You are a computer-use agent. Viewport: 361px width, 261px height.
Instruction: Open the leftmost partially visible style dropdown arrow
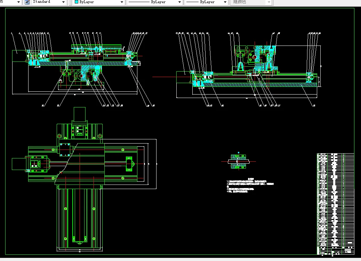click(x=18, y=2)
